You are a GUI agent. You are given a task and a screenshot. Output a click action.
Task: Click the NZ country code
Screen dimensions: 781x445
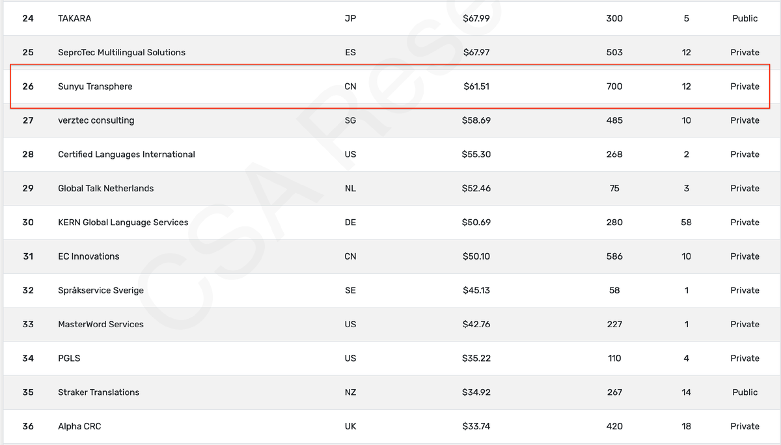(350, 392)
